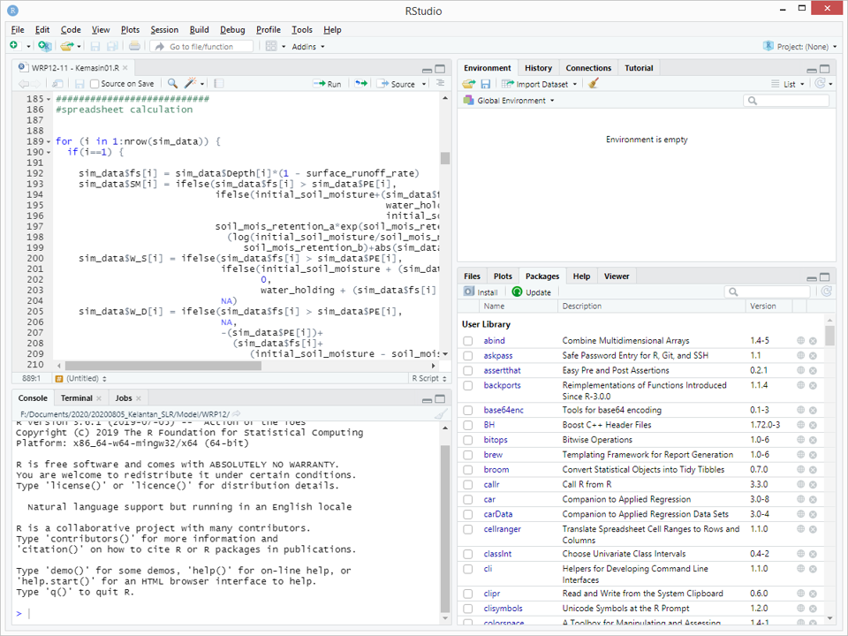
Task: Check the assertthat package checkbox
Action: pyautogui.click(x=468, y=370)
